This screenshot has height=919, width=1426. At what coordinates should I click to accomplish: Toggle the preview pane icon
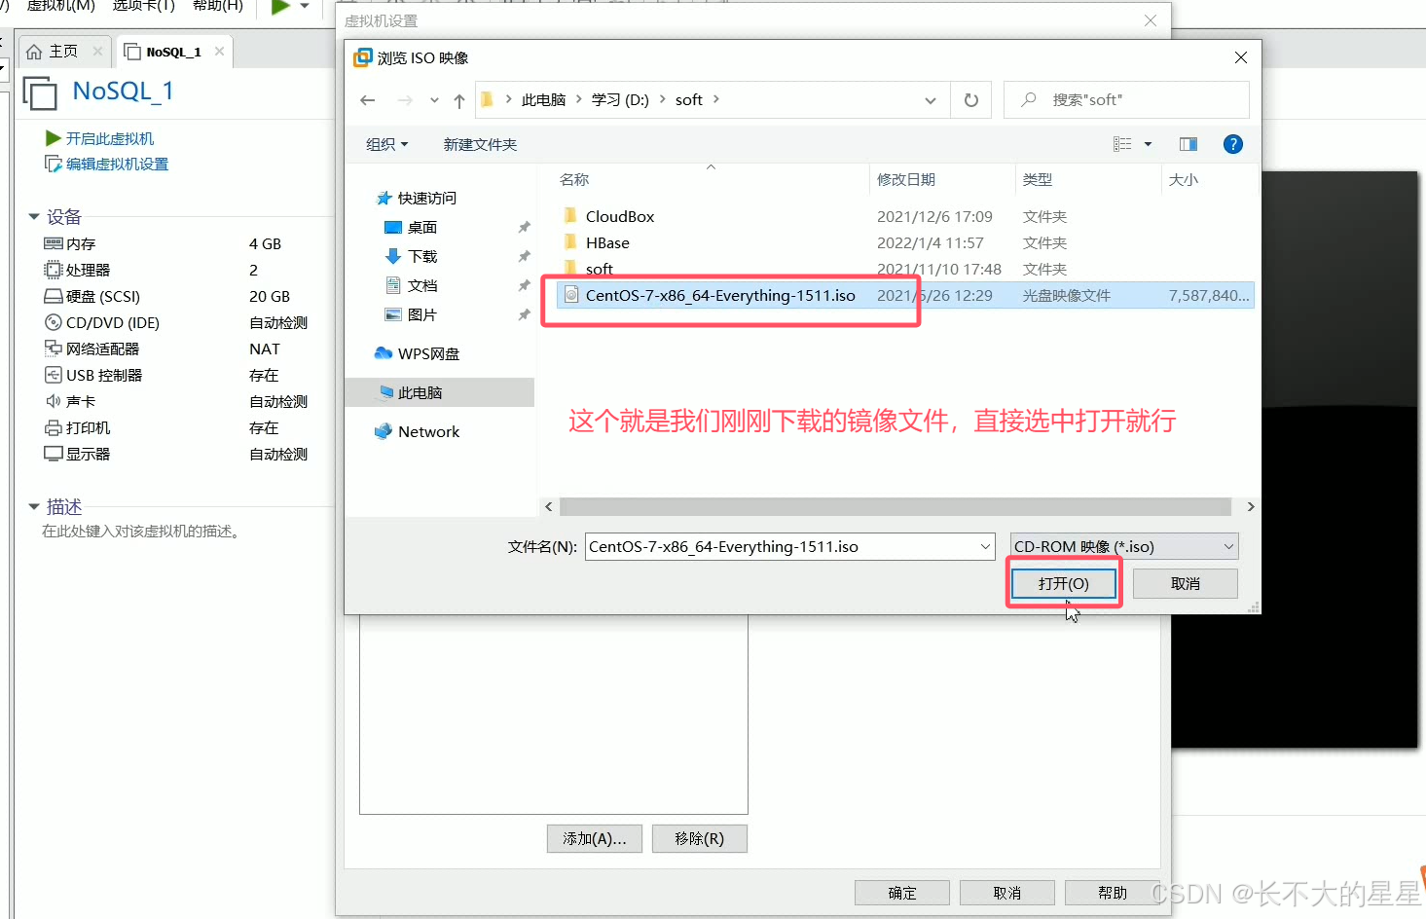(x=1188, y=144)
